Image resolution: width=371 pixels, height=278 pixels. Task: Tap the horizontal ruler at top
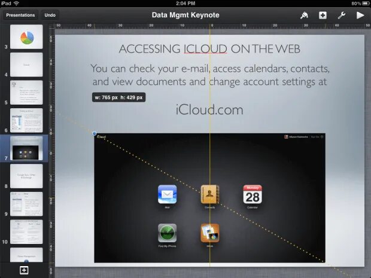point(212,26)
